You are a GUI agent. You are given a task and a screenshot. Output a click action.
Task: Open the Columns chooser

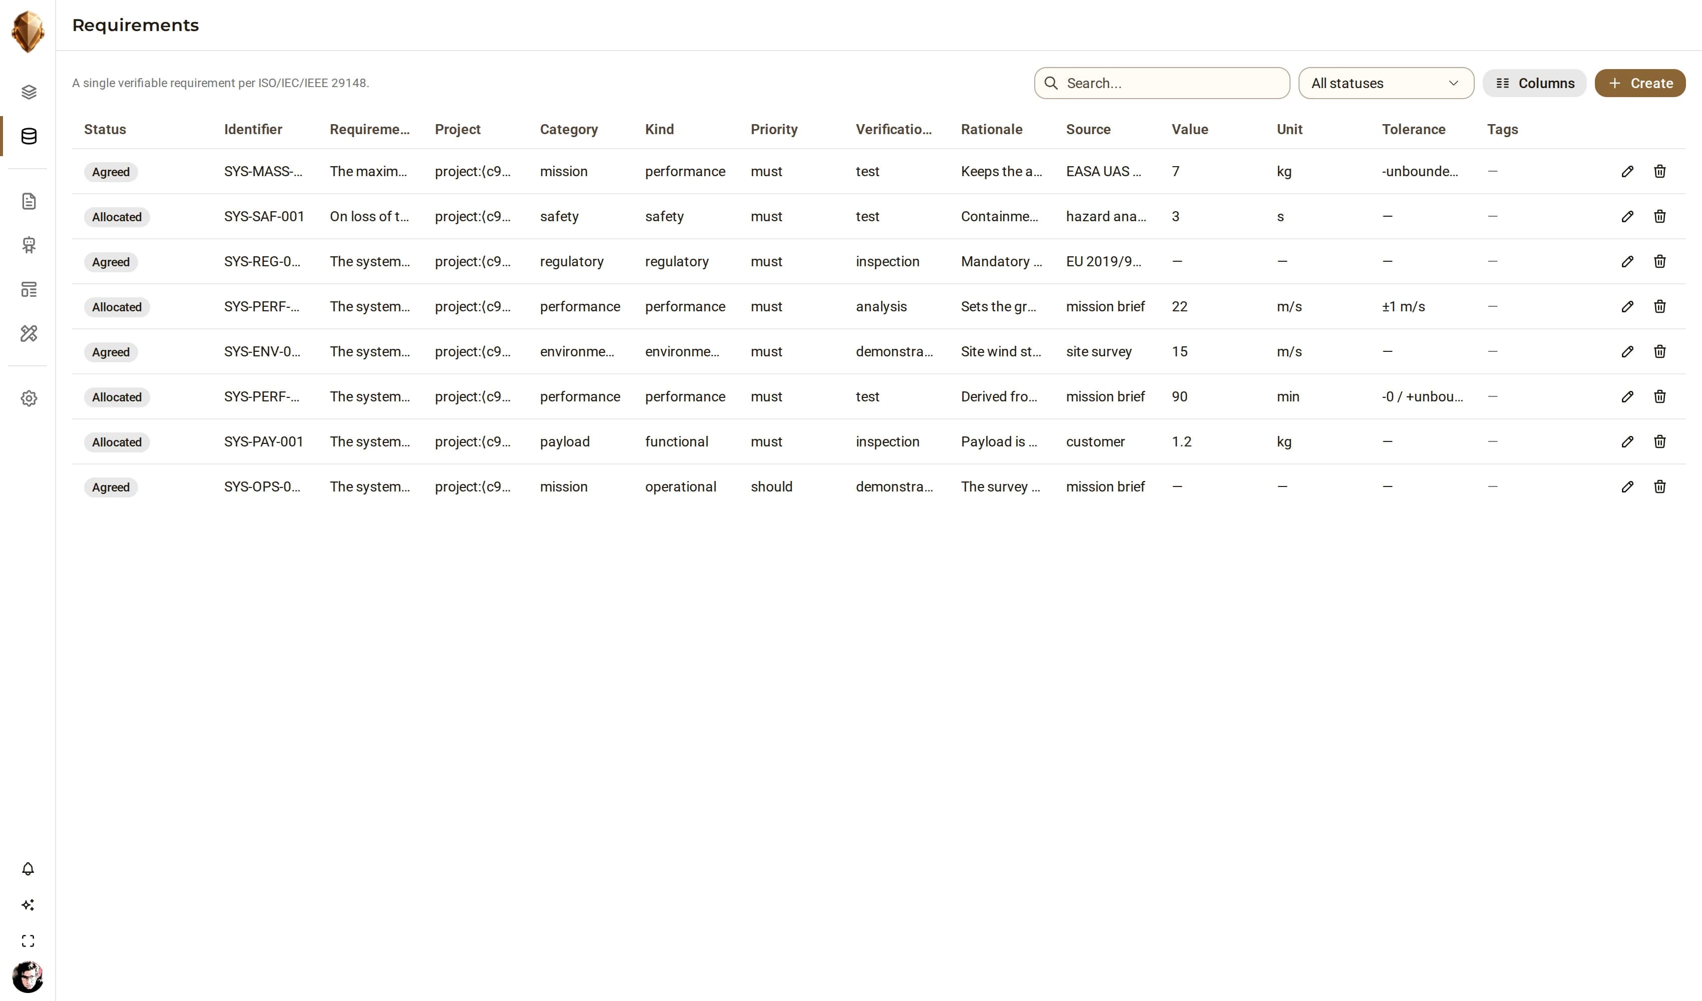coord(1534,83)
